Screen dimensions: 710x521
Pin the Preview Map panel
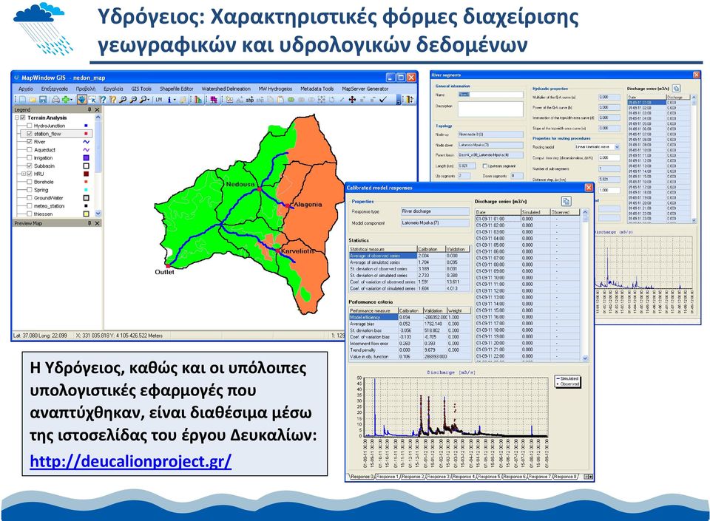coord(89,223)
